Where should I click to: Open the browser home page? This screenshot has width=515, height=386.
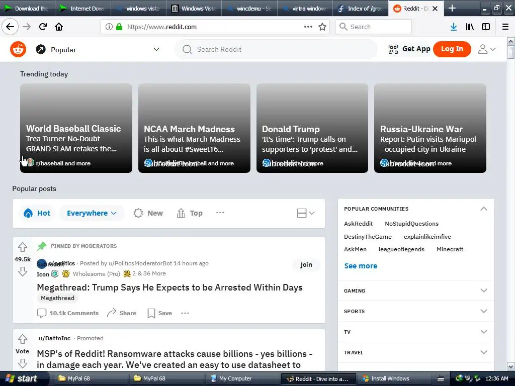[x=59, y=27]
